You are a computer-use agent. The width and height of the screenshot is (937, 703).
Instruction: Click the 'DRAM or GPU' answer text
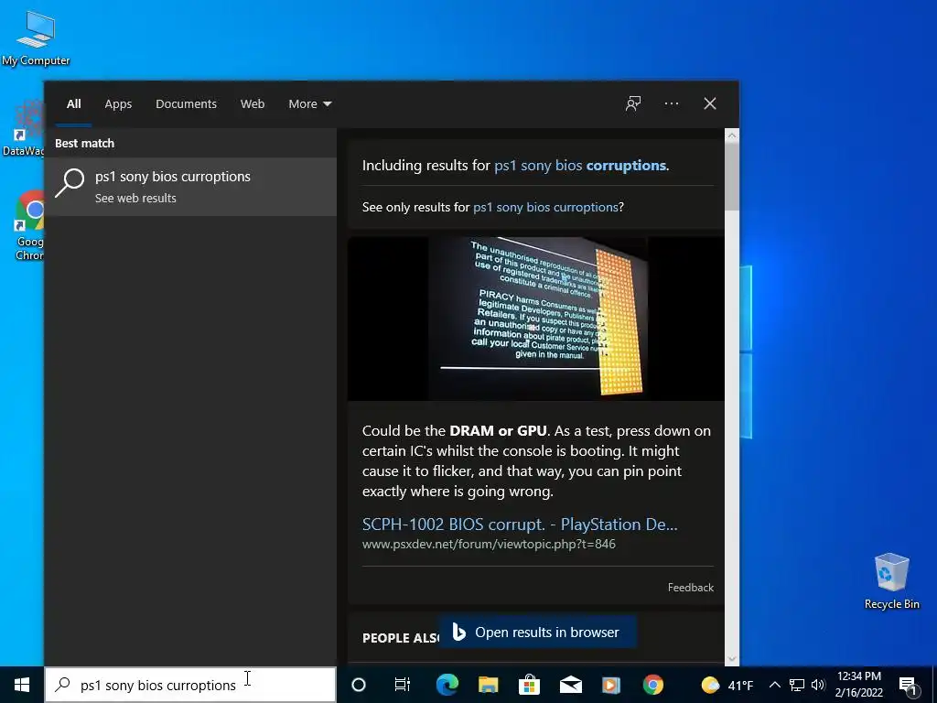coord(498,430)
